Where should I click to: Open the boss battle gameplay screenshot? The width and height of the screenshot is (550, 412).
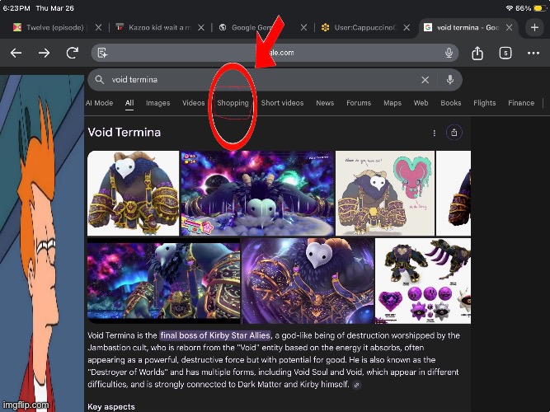pyautogui.click(x=257, y=193)
